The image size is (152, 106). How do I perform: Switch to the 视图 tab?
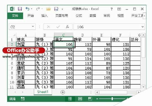[120, 16]
